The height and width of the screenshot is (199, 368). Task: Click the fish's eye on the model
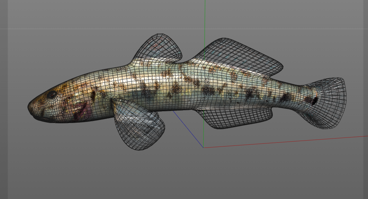coord(52,95)
